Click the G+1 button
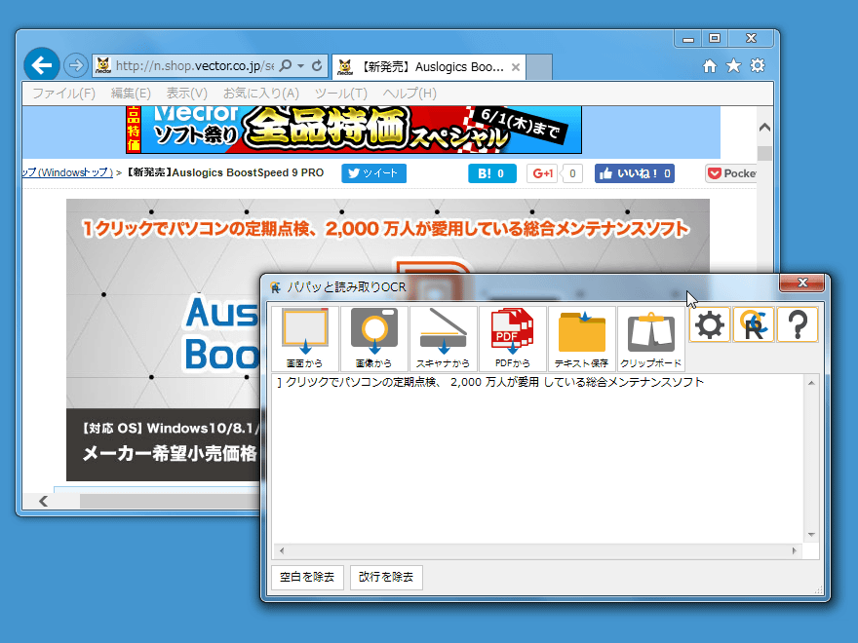 (542, 173)
